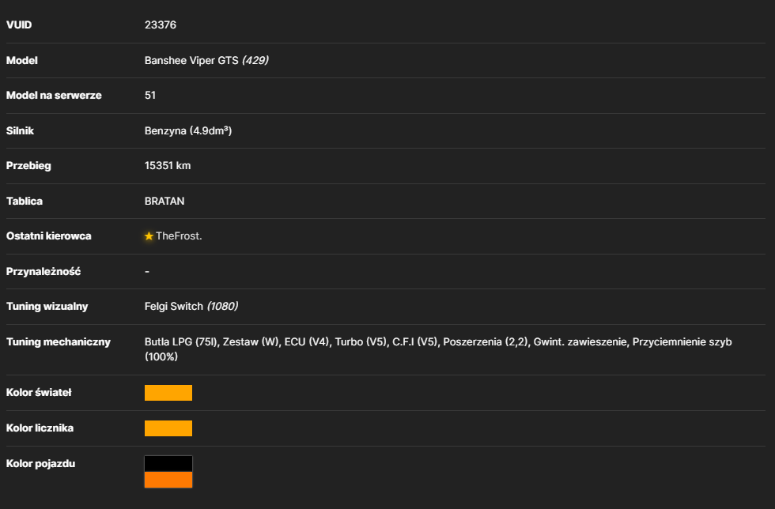775x509 pixels.
Task: Click the Felgi Switch tuning entry
Action: click(173, 307)
